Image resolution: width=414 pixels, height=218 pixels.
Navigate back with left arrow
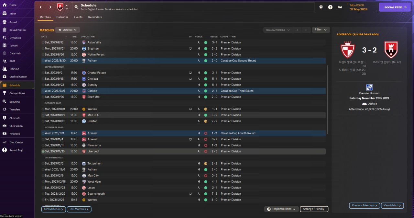coord(40,7)
